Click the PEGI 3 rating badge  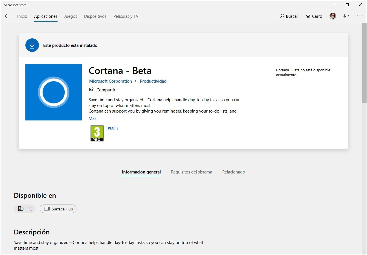97,133
